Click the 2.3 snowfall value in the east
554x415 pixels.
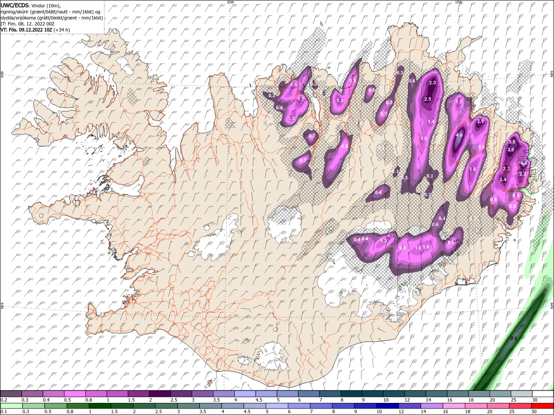click(x=506, y=169)
